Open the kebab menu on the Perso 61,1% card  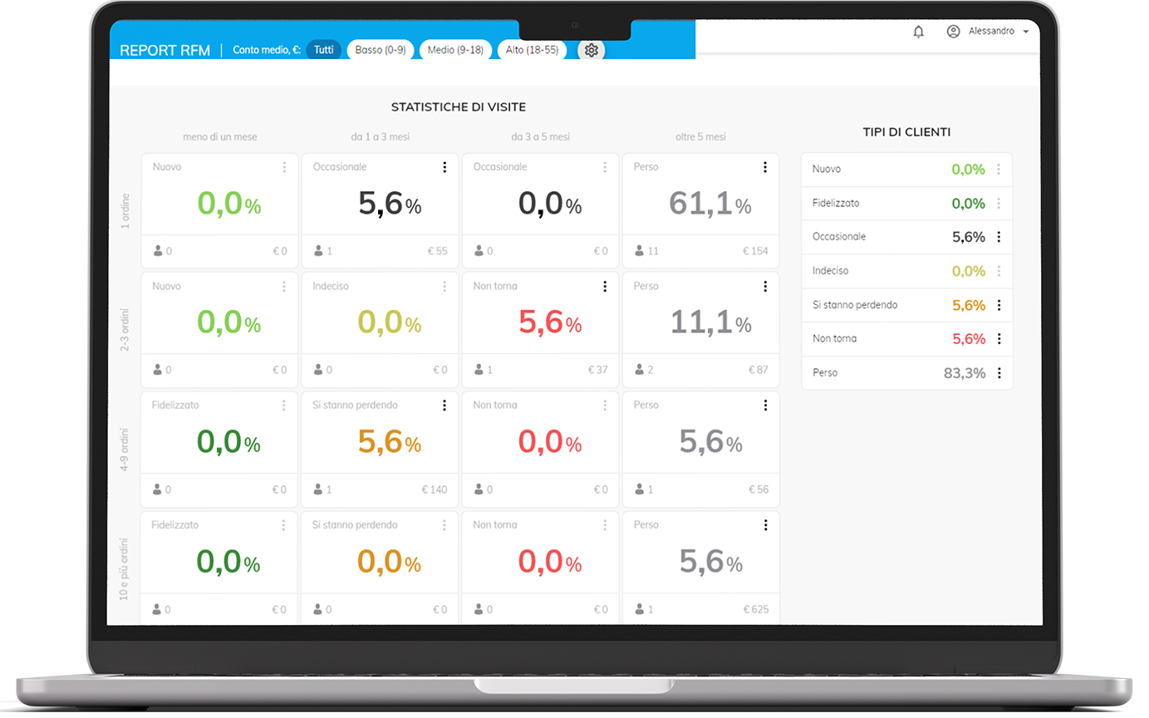(x=764, y=166)
